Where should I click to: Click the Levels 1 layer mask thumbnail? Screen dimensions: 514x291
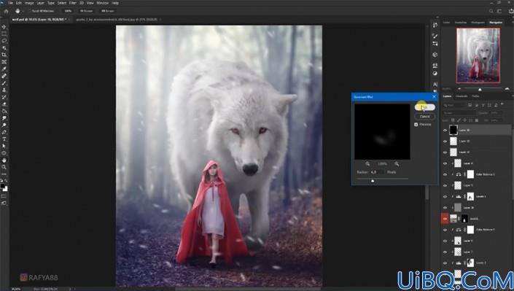[x=470, y=196]
